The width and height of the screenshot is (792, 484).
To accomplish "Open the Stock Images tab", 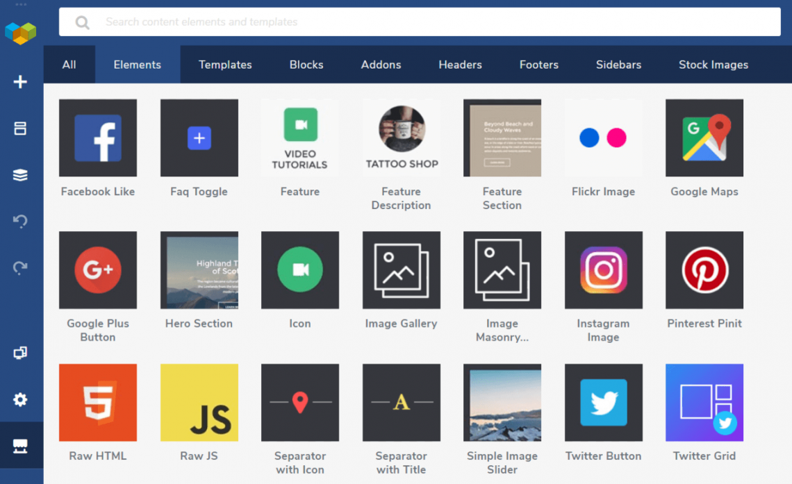I will [713, 64].
